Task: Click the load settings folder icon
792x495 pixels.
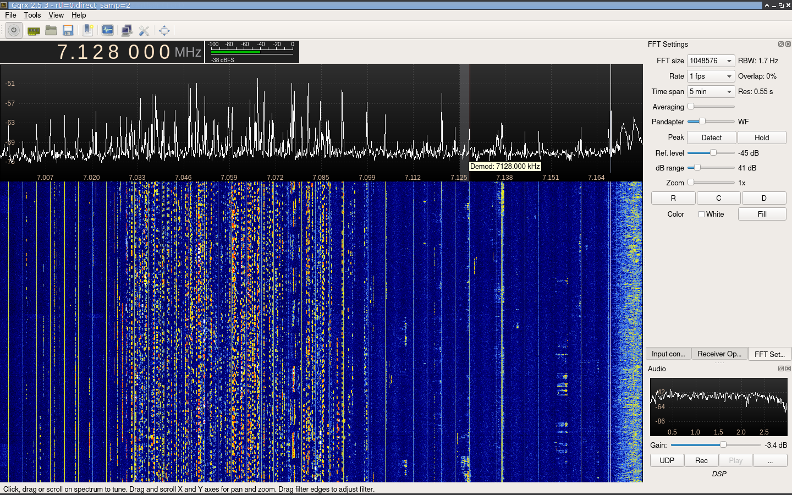Action: coord(51,30)
